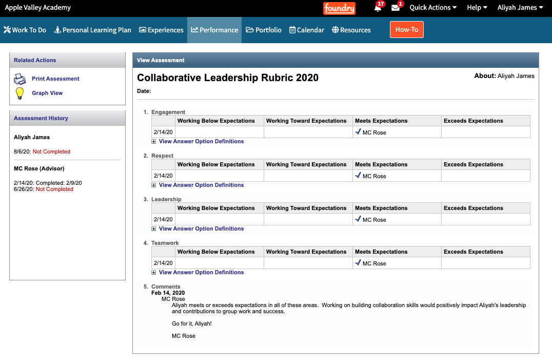Screen dimensions: 552x362
Task: Expand Engagement answer option definitions plus box
Action: [x=154, y=142]
